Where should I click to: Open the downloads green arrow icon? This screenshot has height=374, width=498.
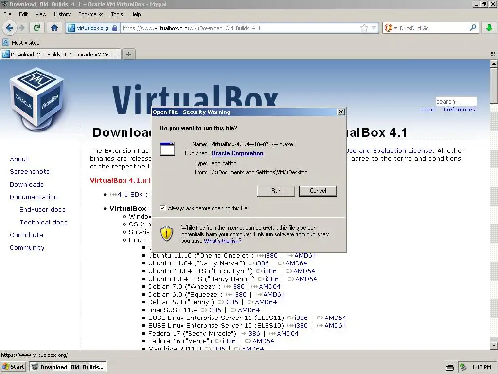coord(489,28)
